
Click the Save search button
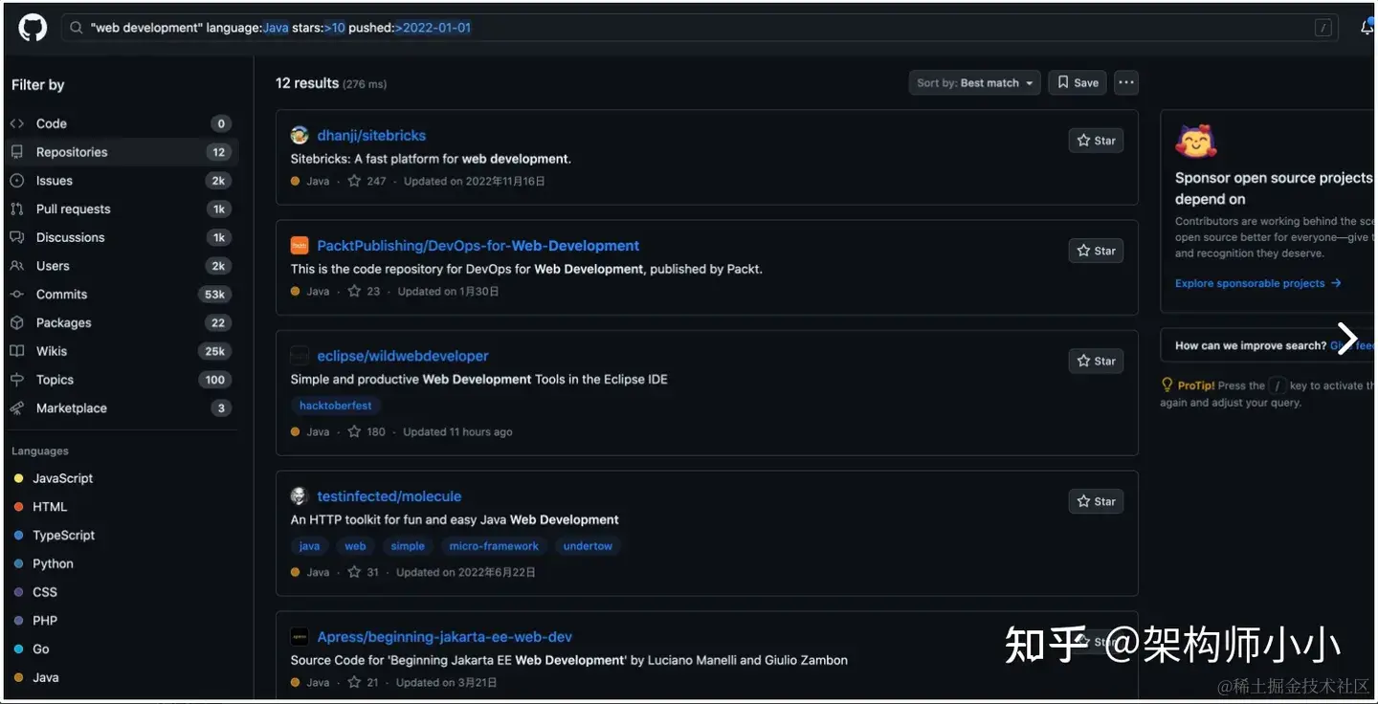click(1078, 83)
